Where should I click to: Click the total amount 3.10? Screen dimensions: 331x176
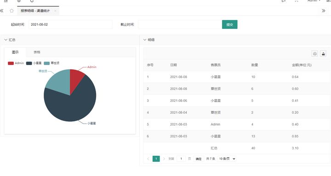point(295,148)
